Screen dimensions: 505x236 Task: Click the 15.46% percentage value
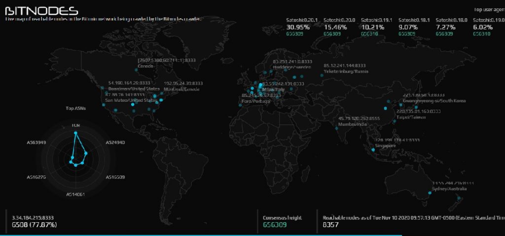coord(335,28)
